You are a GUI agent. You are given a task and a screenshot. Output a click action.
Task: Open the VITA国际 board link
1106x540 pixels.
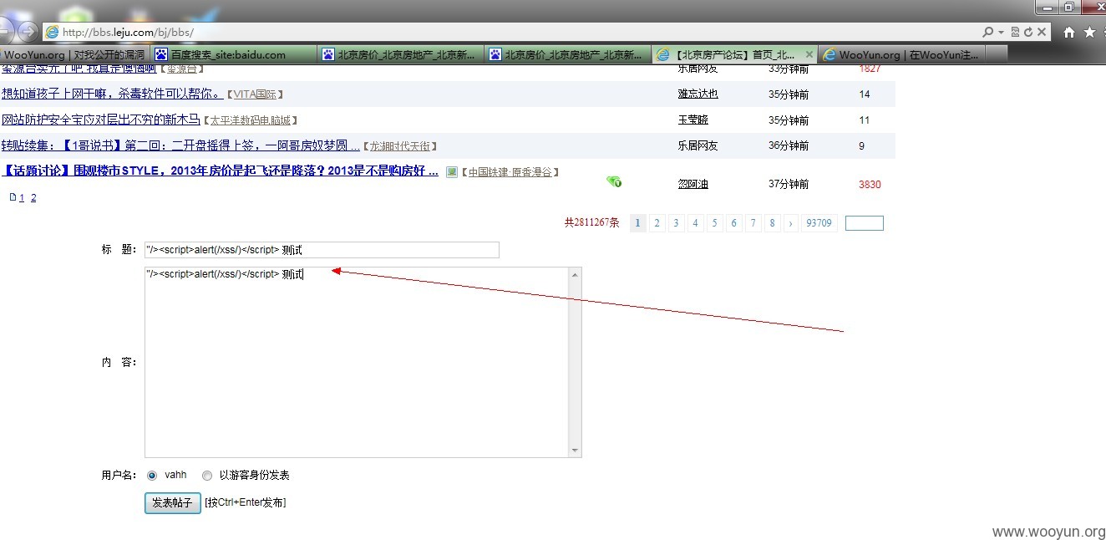pyautogui.click(x=256, y=94)
